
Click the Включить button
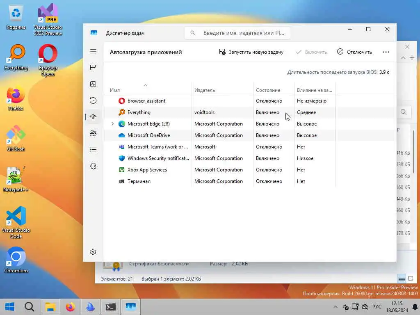point(311,52)
